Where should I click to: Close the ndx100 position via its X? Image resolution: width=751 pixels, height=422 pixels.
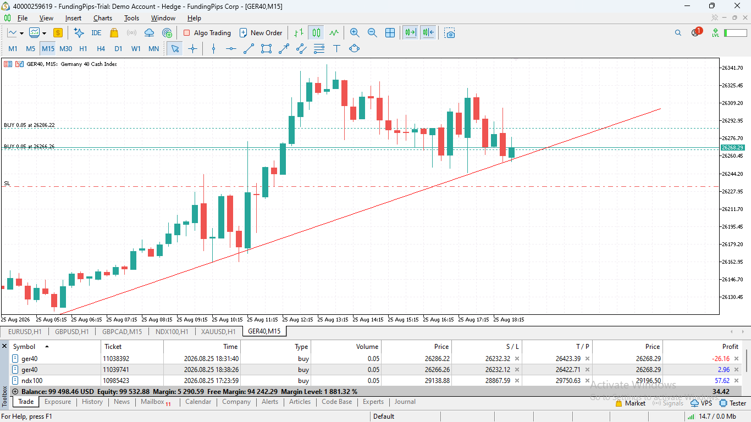pos(737,381)
